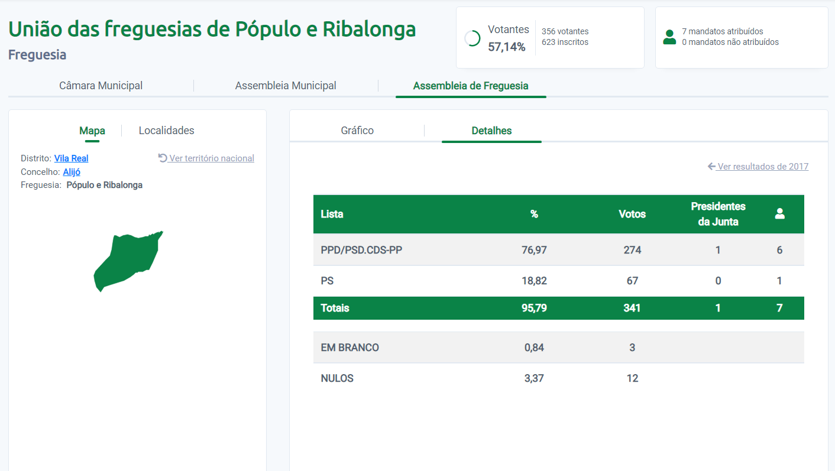This screenshot has width=835, height=471.
Task: Open the Assembleia Municipal tab
Action: (286, 86)
